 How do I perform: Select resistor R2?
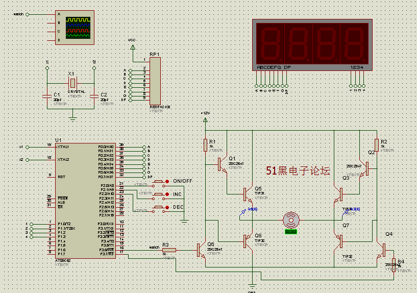coord(377,145)
